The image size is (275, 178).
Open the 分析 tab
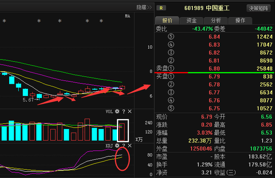(x=216, y=21)
